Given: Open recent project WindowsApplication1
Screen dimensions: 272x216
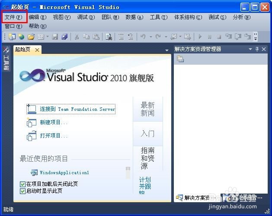Looking at the screenshot, I should click(x=64, y=172).
